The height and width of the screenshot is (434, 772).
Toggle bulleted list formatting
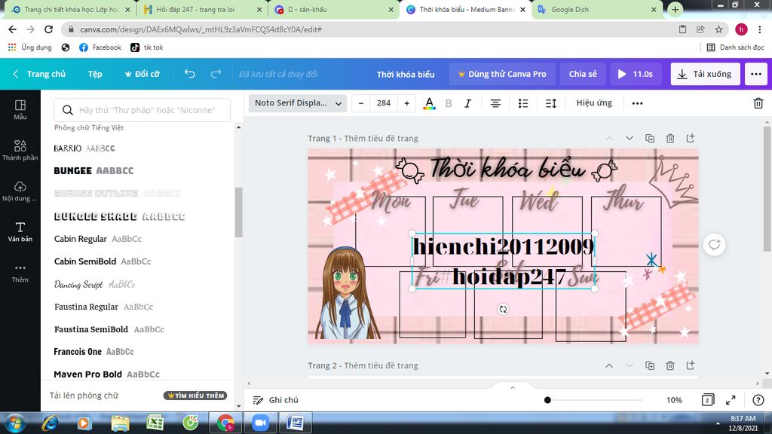pos(523,103)
